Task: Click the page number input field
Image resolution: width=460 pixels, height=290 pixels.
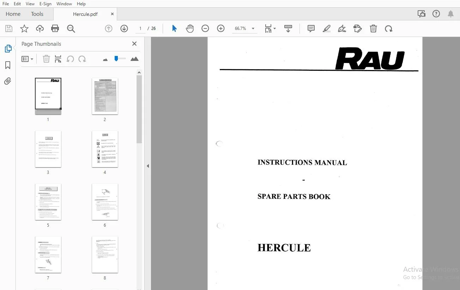Action: click(140, 29)
